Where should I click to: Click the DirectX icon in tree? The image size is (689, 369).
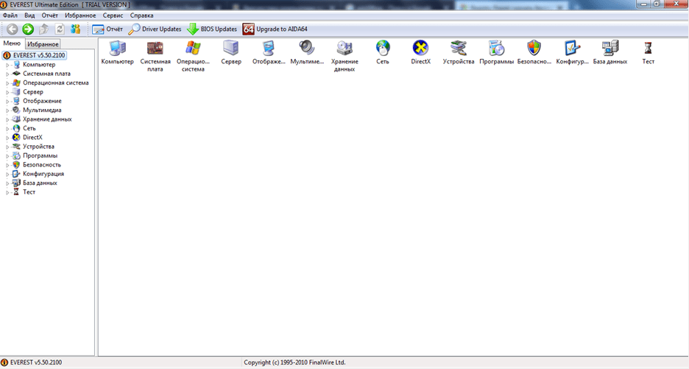[x=16, y=137]
